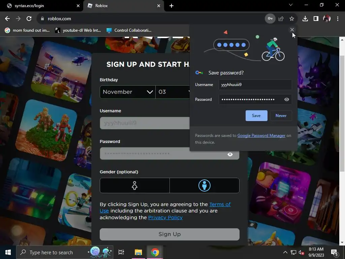Dismiss the Save password popup
This screenshot has height=259, width=345.
point(292,30)
